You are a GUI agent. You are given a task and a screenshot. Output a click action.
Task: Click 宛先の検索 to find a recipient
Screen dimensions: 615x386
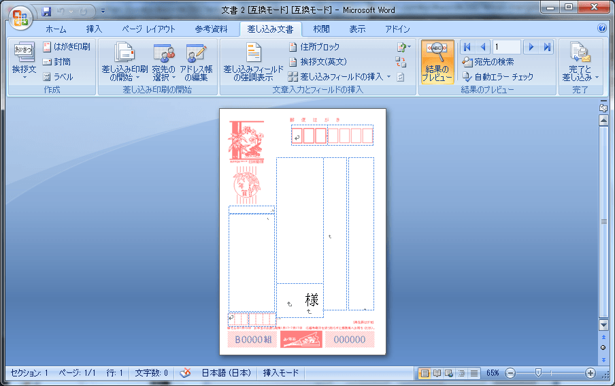488,62
